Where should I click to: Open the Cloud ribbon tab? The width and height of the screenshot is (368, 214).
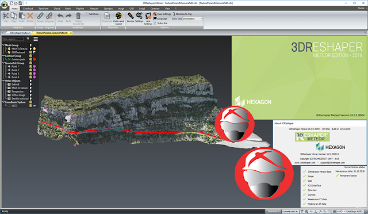(x=57, y=9)
